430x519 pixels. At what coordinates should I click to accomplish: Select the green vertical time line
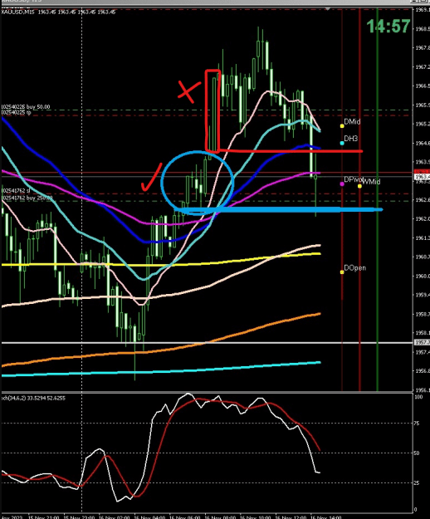click(x=378, y=198)
